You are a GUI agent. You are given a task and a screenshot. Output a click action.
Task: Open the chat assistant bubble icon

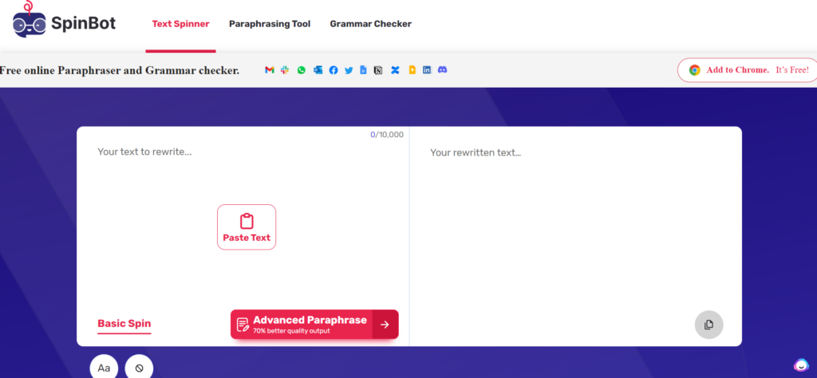point(801,364)
